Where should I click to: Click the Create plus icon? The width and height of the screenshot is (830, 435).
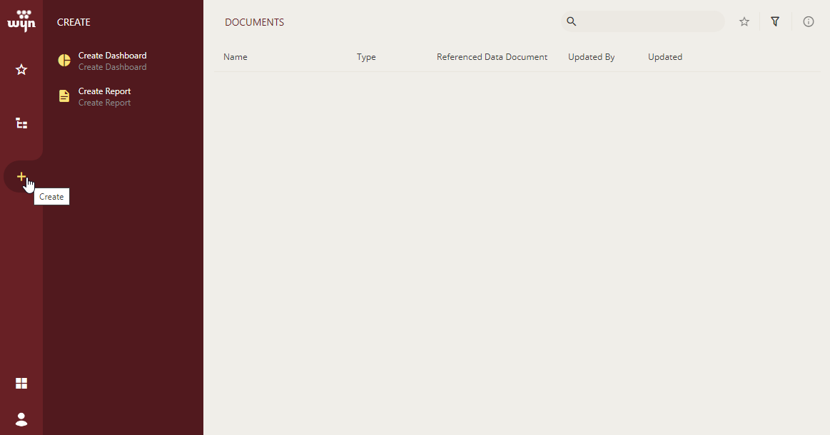[x=21, y=176]
